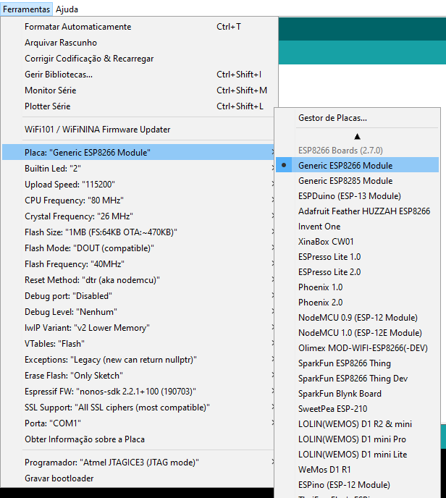
Task: Expand Espressif FW options
Action: (138, 392)
